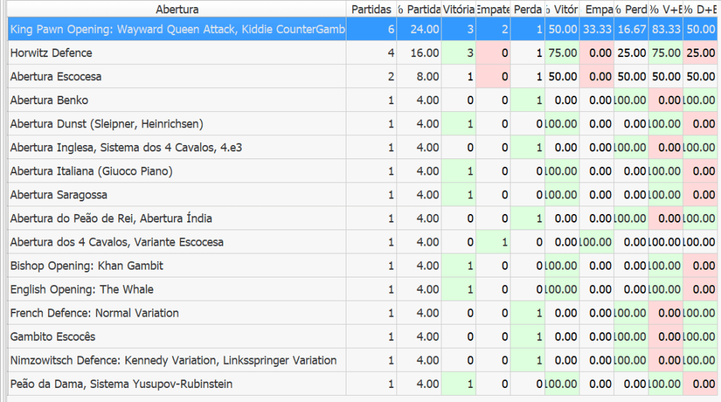Click the highlighted King Pawn Opening row

[x=177, y=30]
